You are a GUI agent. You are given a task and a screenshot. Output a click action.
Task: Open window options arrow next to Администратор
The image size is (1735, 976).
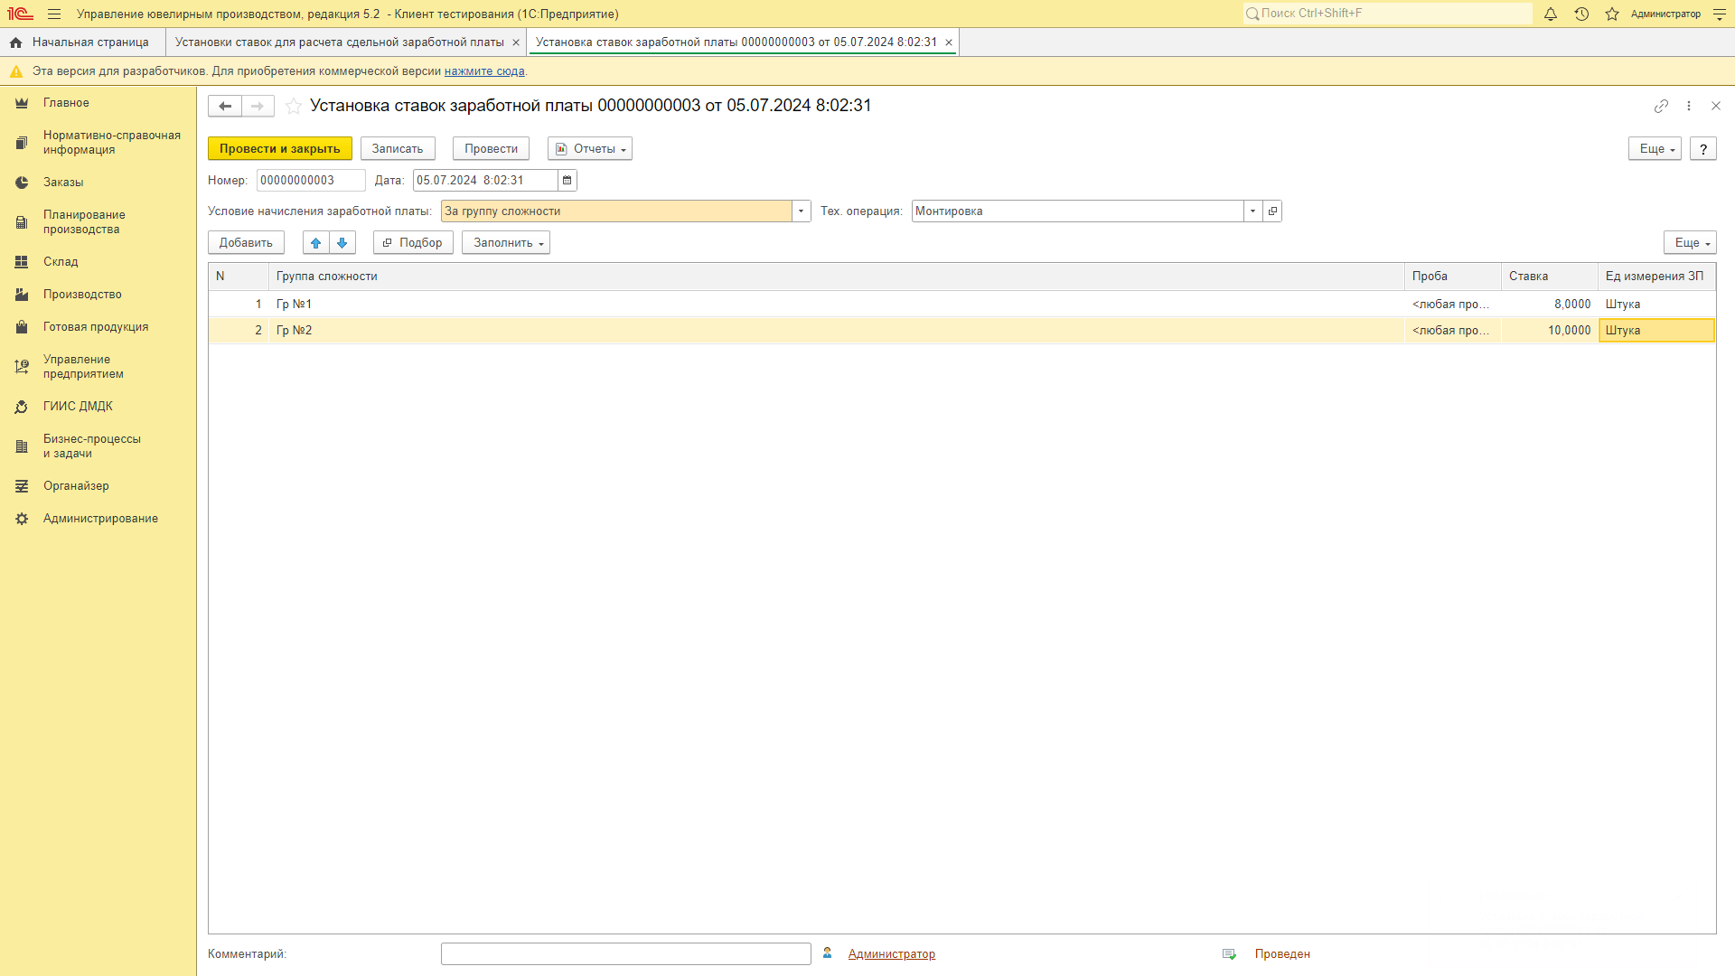pyautogui.click(x=1720, y=14)
